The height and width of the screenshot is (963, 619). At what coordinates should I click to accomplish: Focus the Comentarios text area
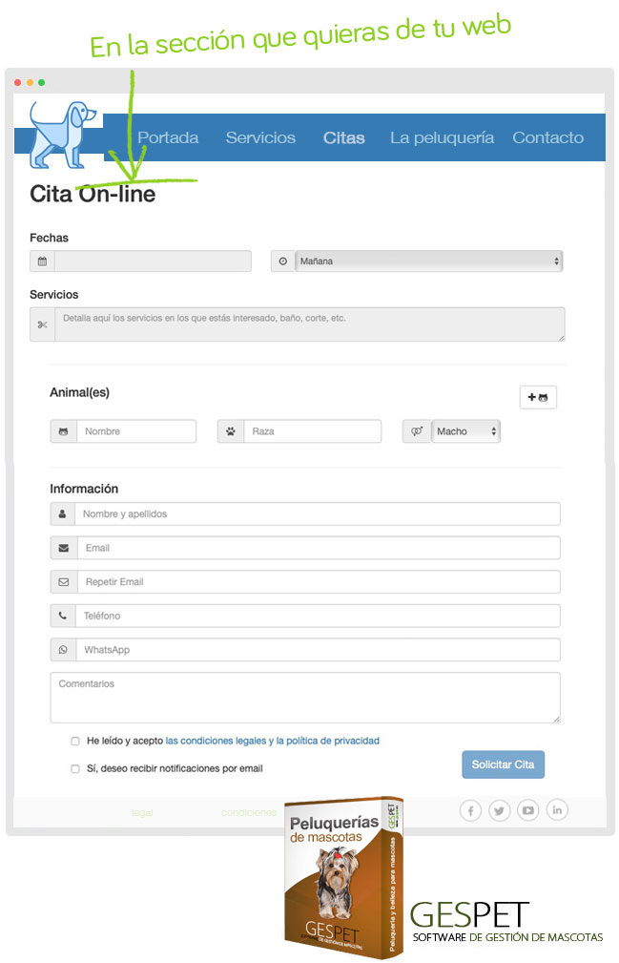(305, 698)
